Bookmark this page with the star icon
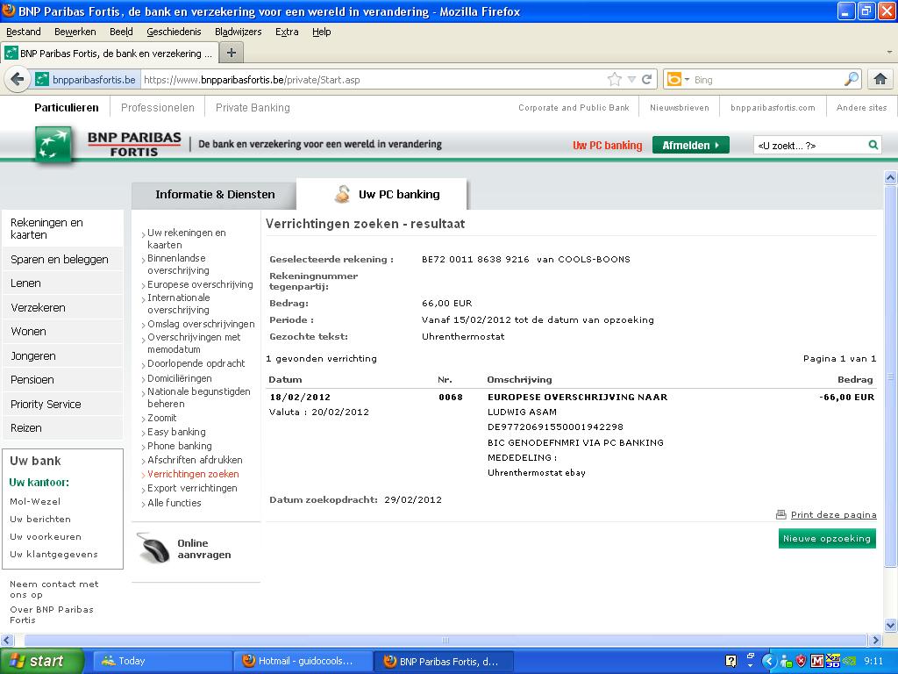Viewport: 898px width, 674px height. (x=615, y=79)
